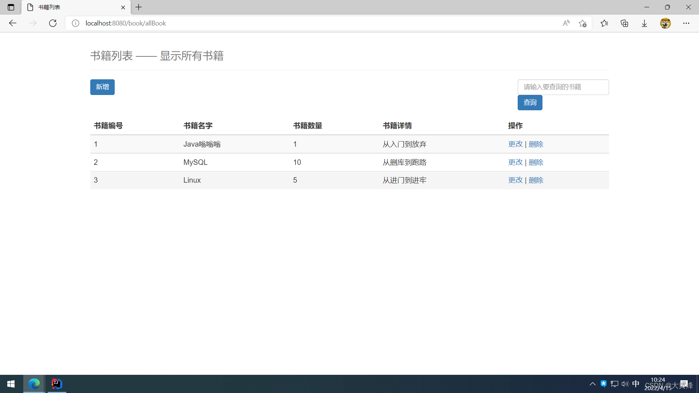This screenshot has width=699, height=393.
Task: Open IntelliJ IDEA from the taskbar
Action: click(x=56, y=384)
